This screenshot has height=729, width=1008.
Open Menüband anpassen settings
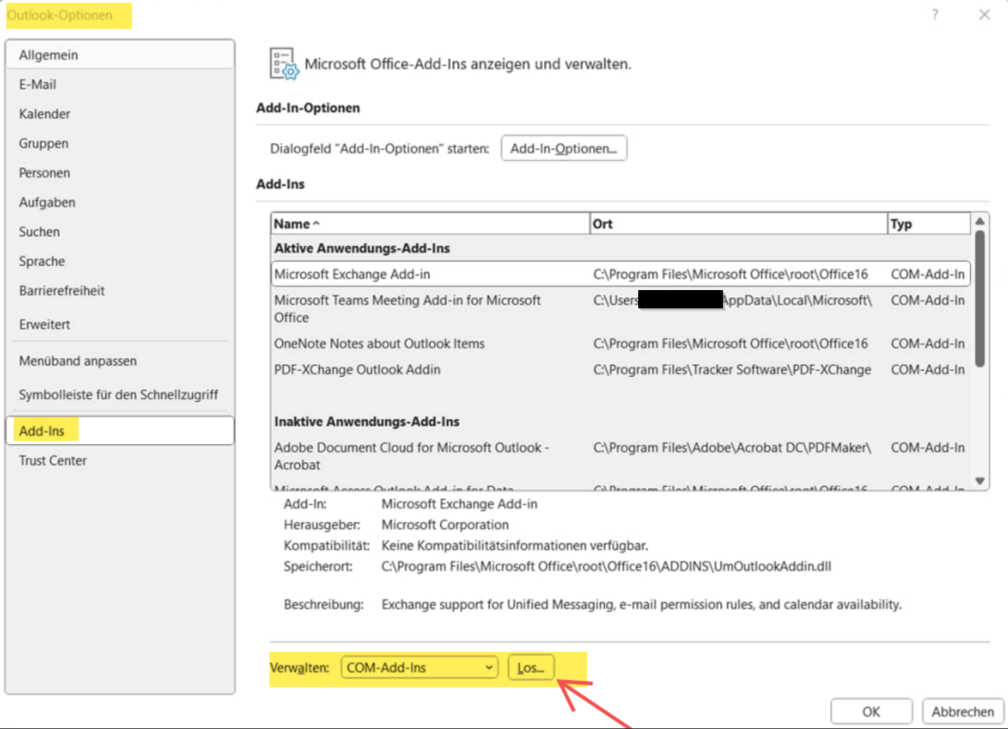pos(78,361)
